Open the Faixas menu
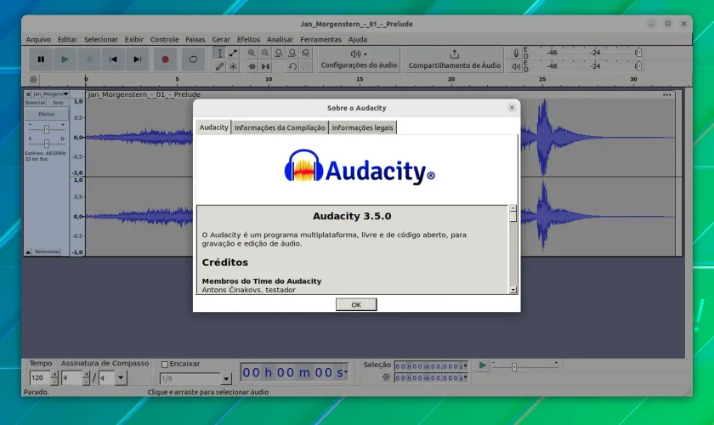 coord(195,40)
